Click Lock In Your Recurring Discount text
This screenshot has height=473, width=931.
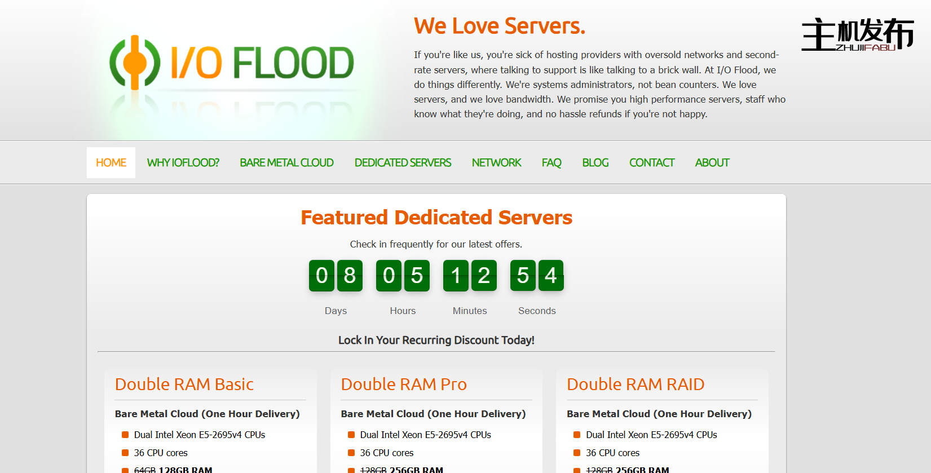click(x=436, y=340)
